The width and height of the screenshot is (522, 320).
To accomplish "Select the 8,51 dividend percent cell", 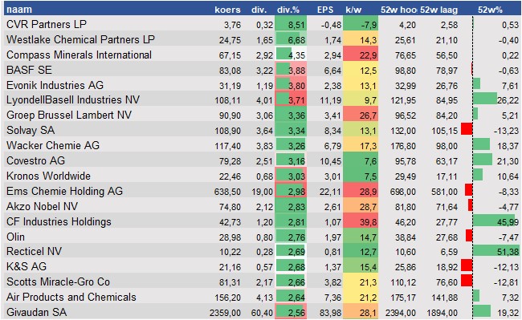I will [291, 25].
